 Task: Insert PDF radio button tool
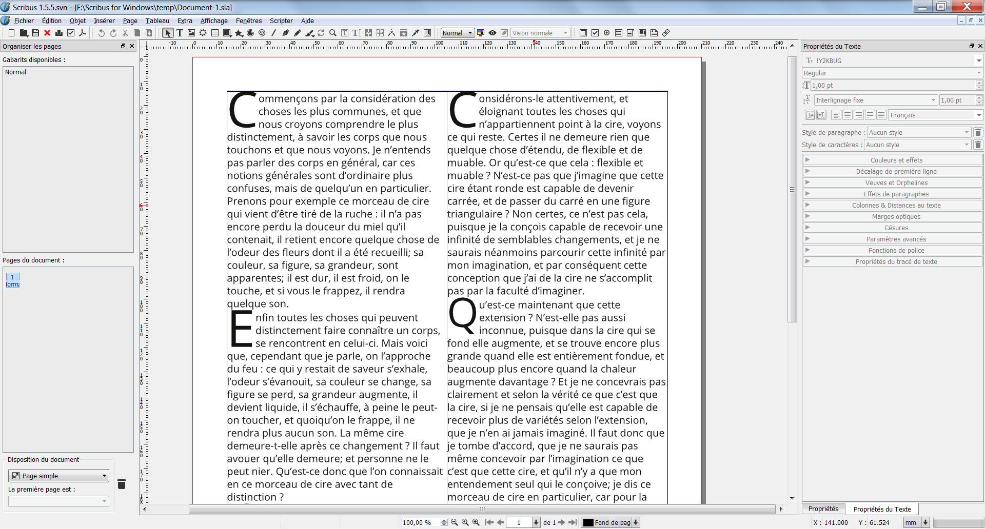(x=607, y=33)
